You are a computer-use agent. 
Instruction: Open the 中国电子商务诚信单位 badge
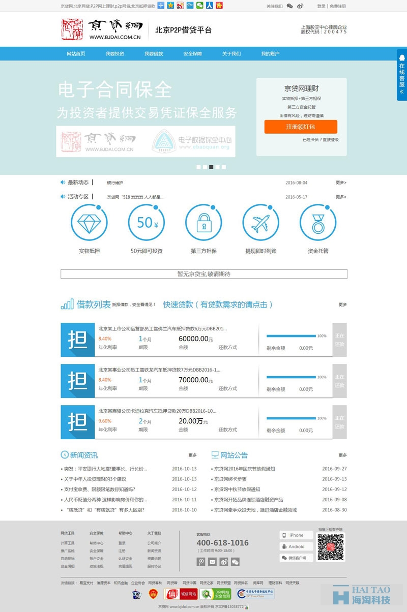[256, 594]
